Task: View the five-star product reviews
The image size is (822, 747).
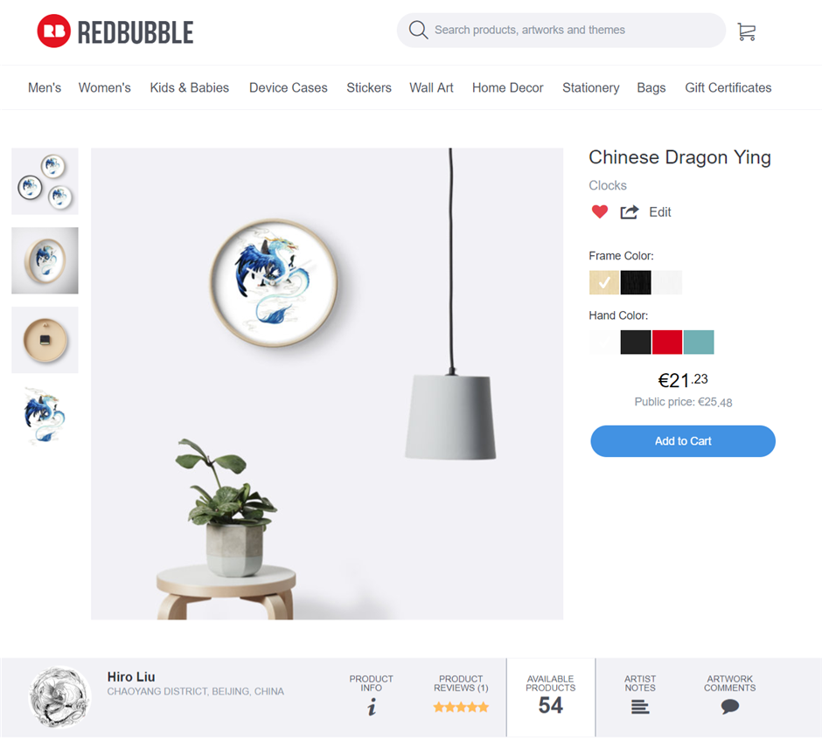Action: point(461,707)
